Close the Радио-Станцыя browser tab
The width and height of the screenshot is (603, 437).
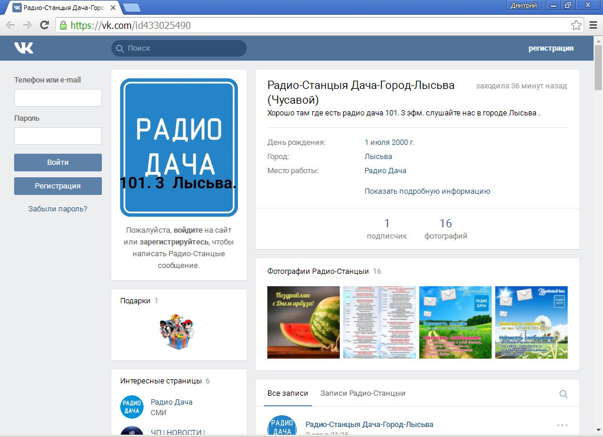click(113, 7)
